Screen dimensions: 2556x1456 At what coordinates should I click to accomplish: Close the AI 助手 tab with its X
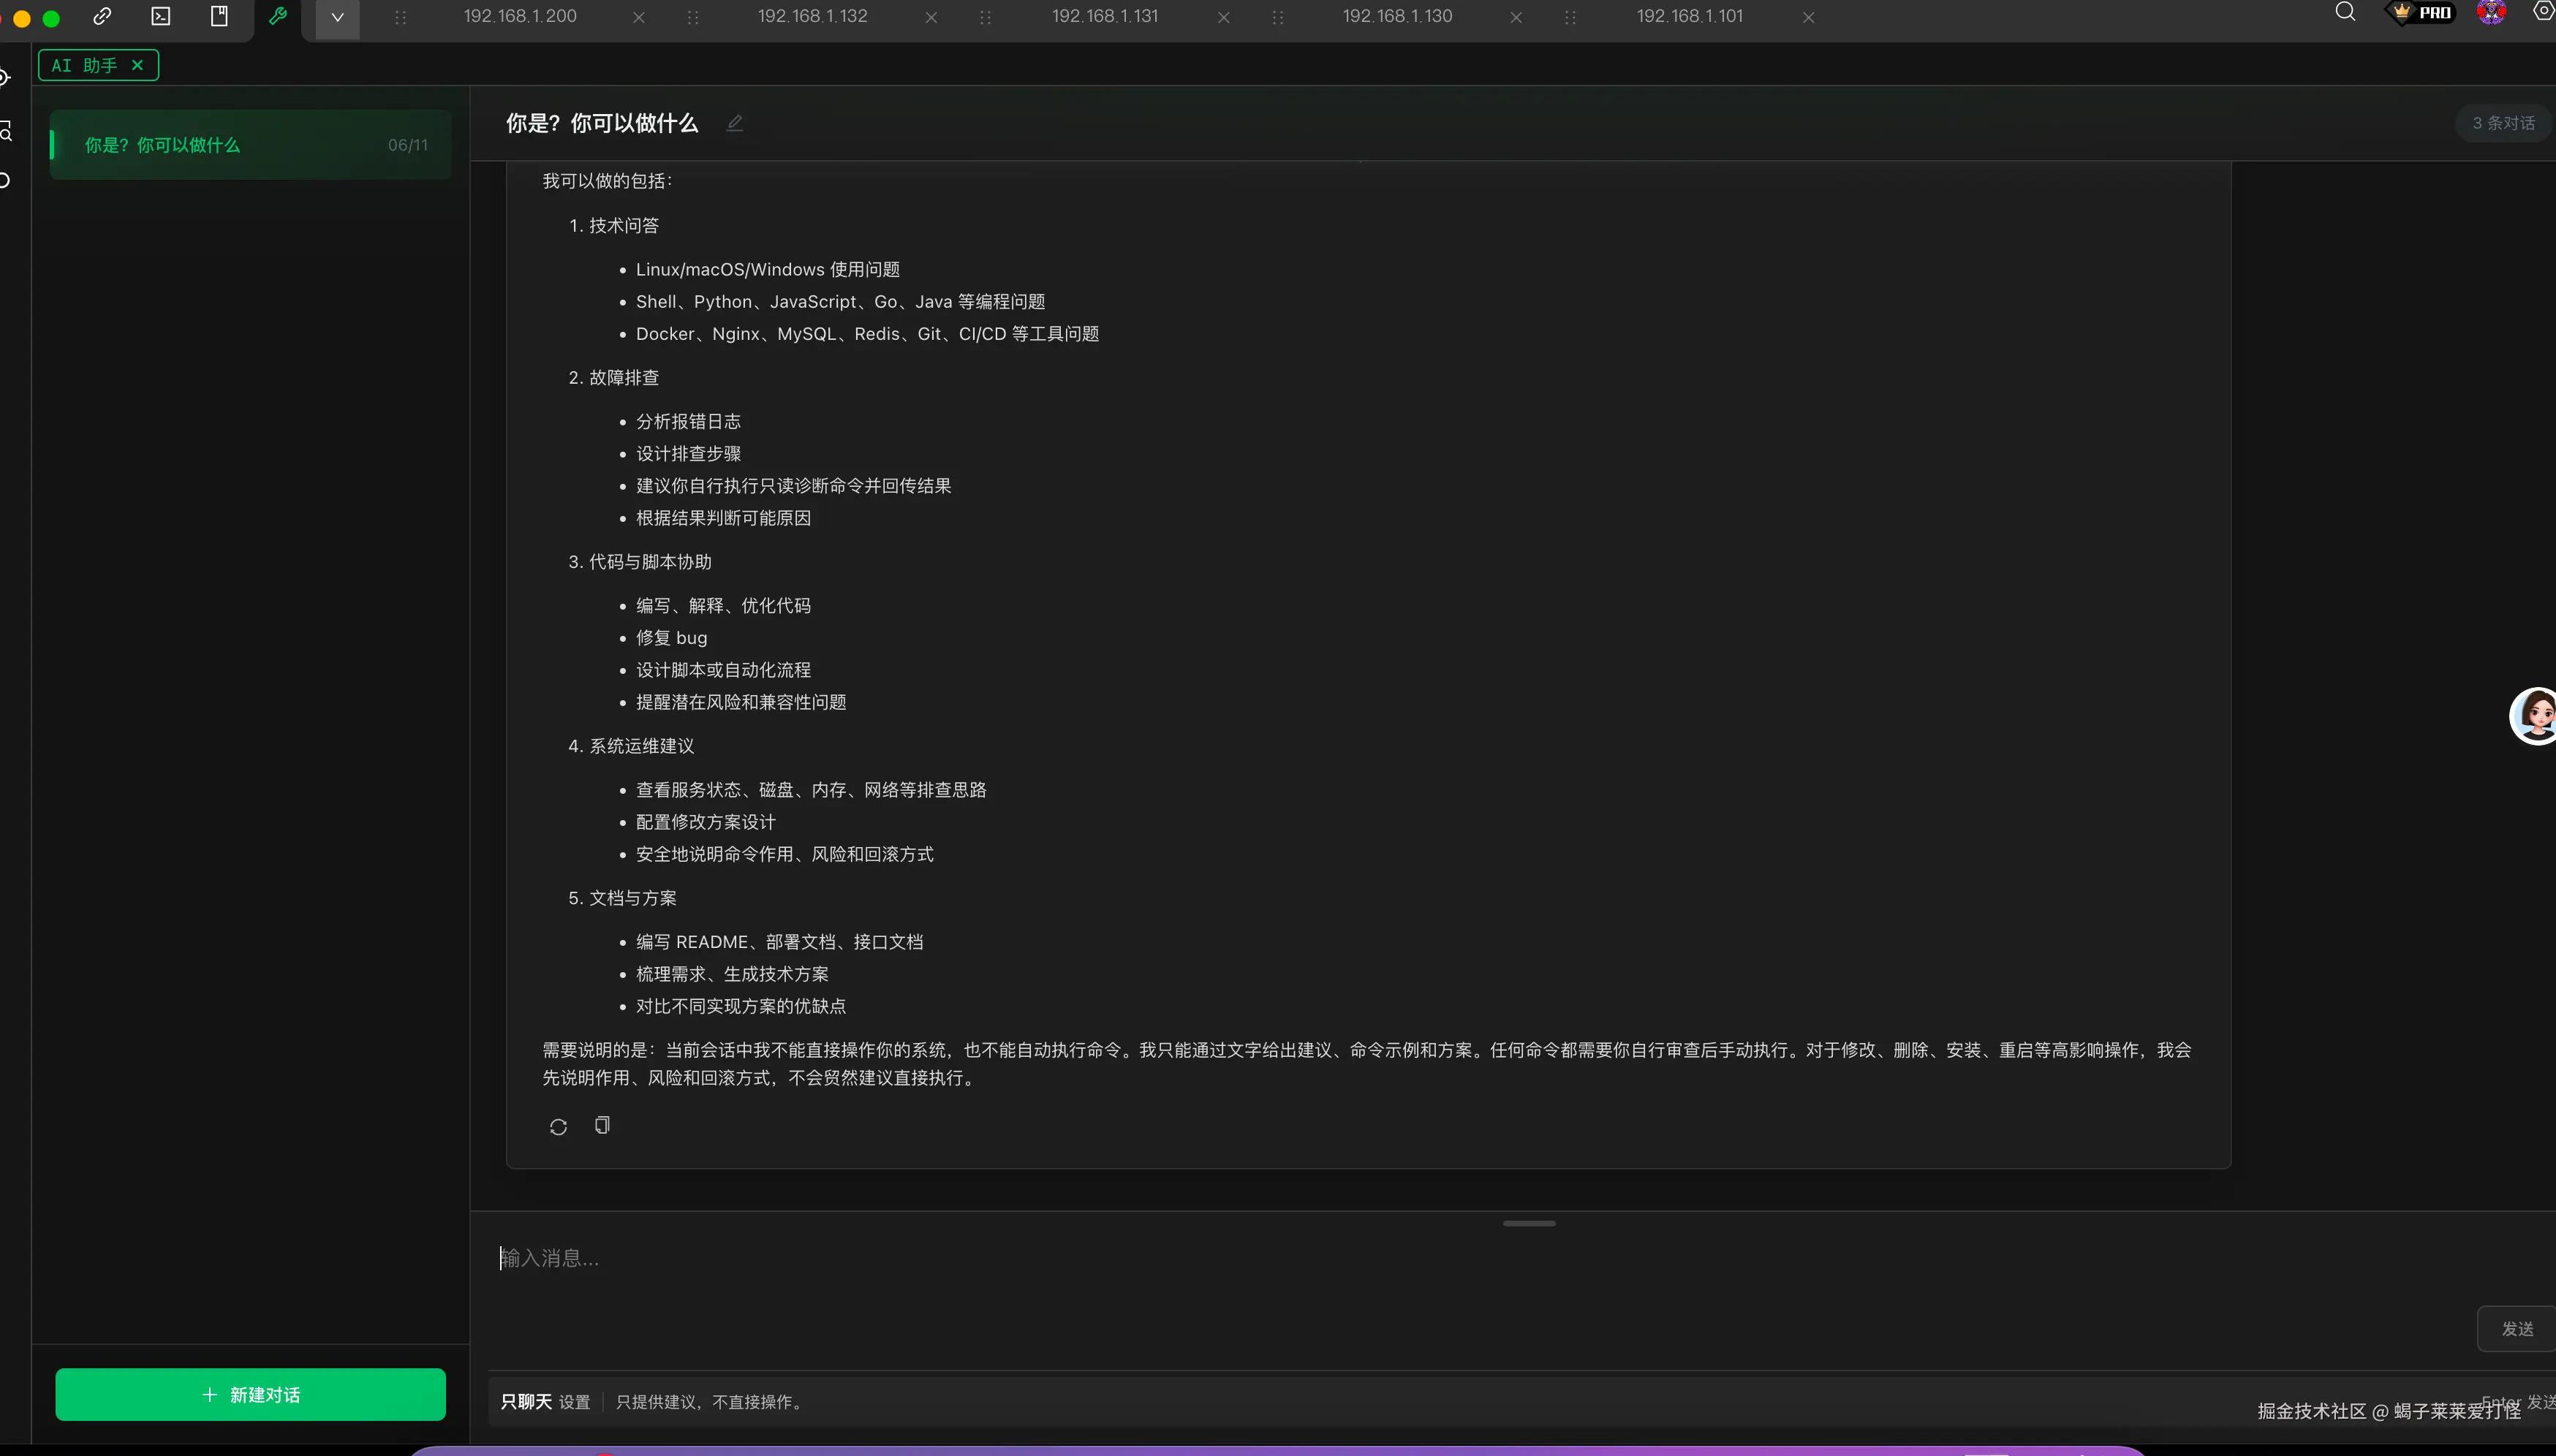pos(138,65)
